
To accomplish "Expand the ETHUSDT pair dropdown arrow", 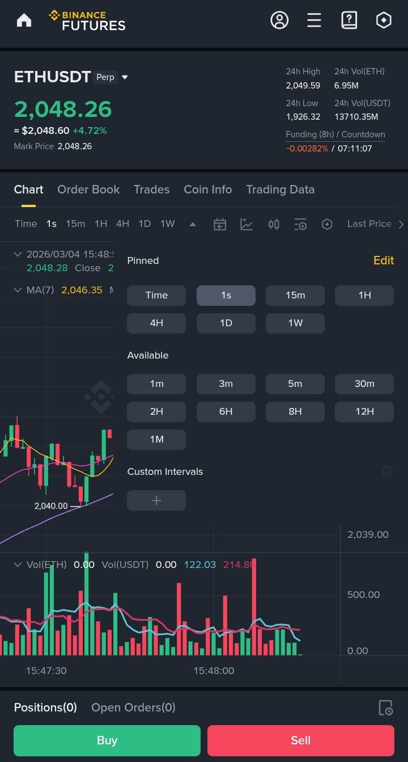I will (x=125, y=78).
